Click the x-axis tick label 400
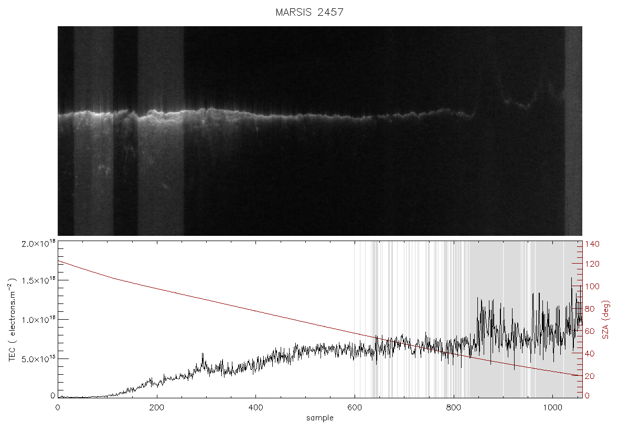 [x=255, y=407]
